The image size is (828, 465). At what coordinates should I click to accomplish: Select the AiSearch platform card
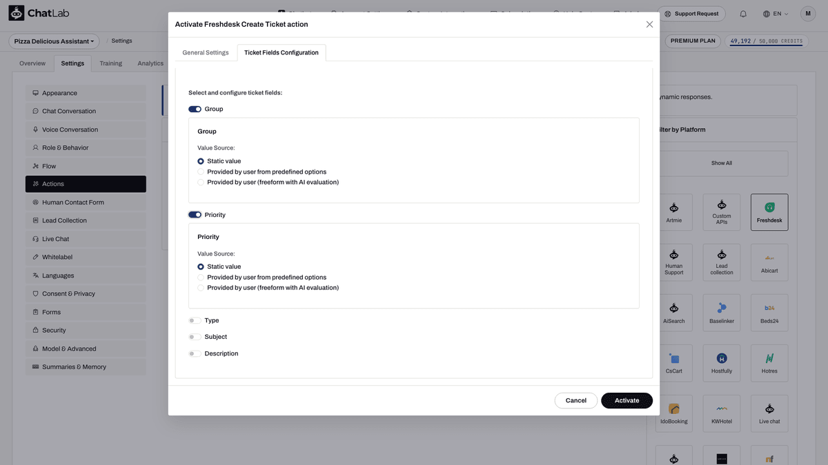click(x=674, y=313)
